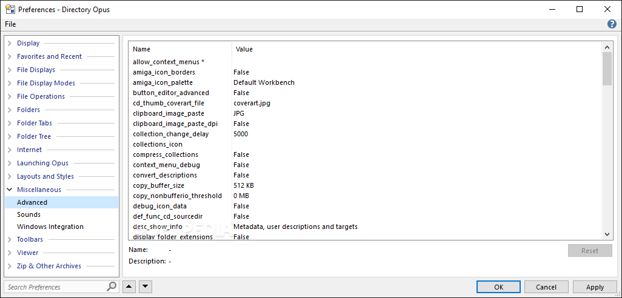Open the help question mark icon
The width and height of the screenshot is (622, 298).
click(612, 24)
